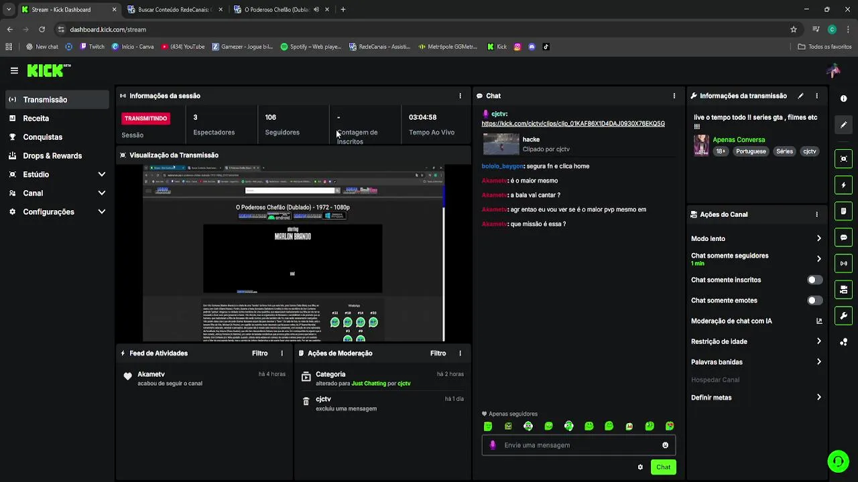This screenshot has width=858, height=482.
Task: Open the Moderação de chat com IA external link icon
Action: click(818, 321)
